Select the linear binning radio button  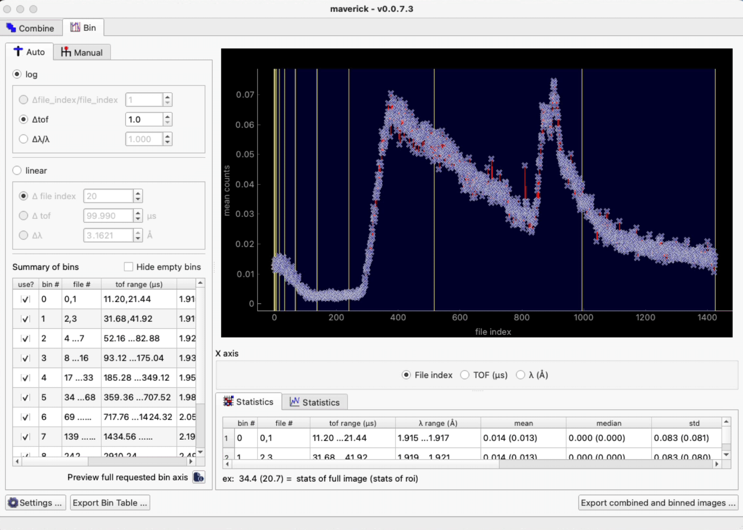17,170
